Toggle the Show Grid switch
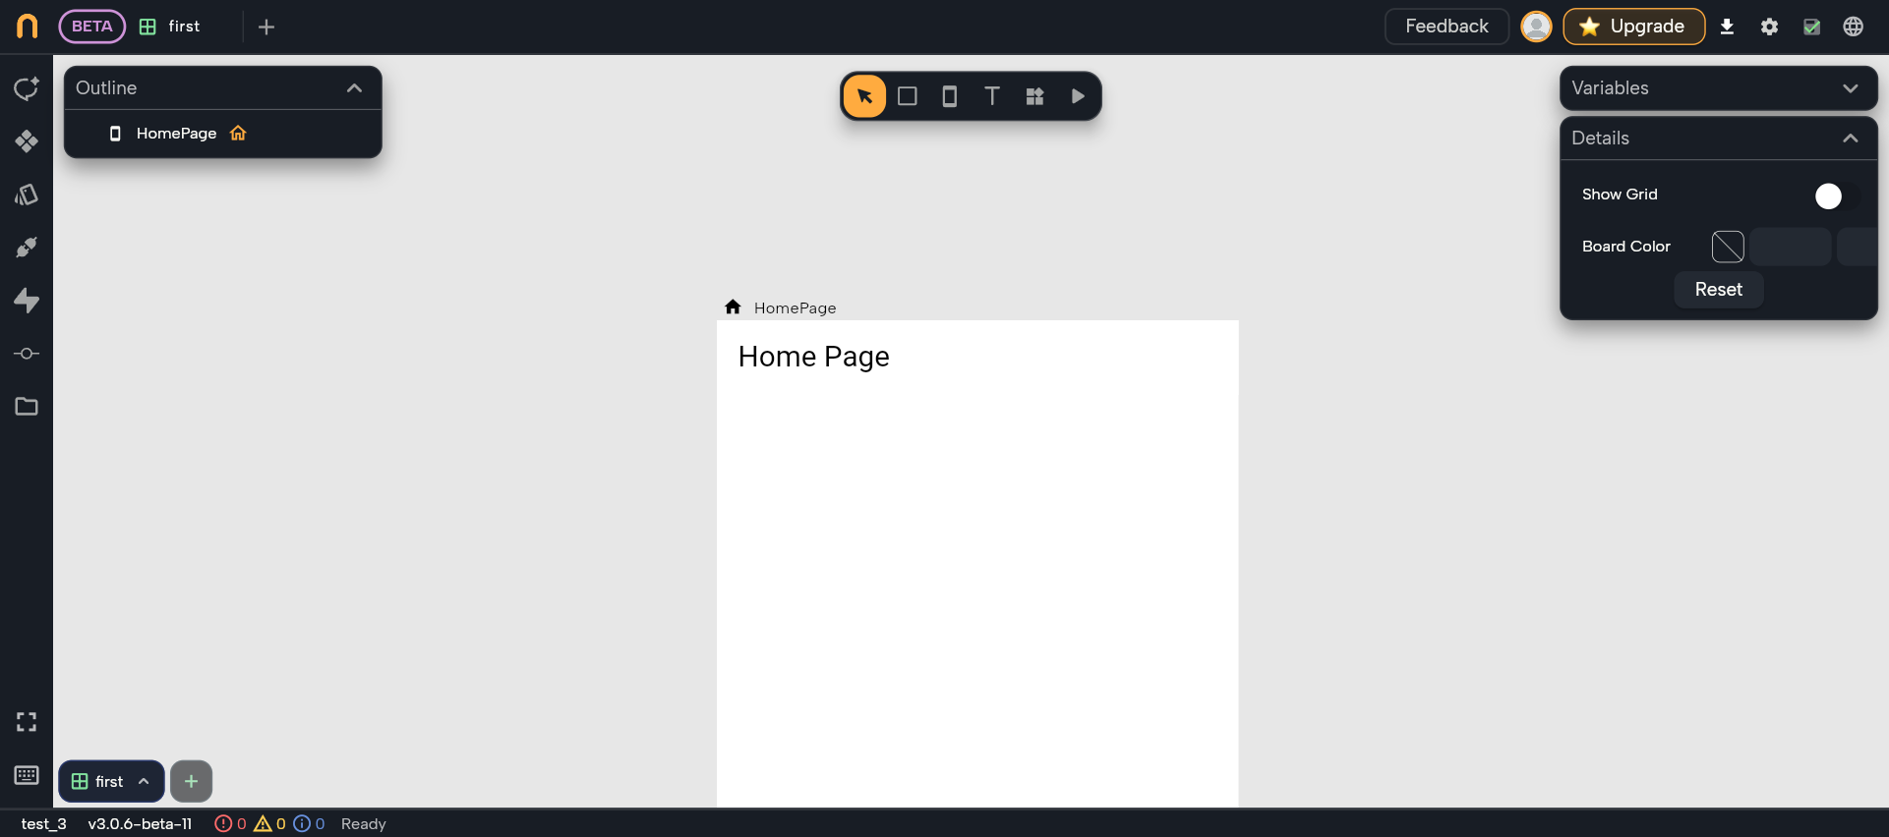This screenshot has width=1889, height=837. click(1835, 196)
